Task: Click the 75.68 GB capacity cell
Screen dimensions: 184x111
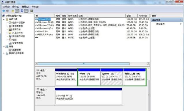Action: click(131, 25)
